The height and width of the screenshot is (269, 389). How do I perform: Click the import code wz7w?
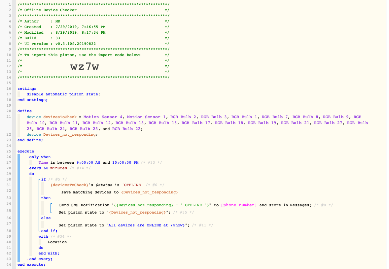pyautogui.click(x=85, y=66)
